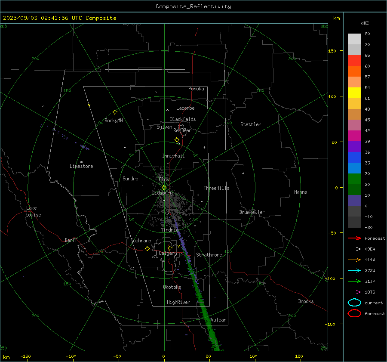Screen dimensions: 387x362
Task: Click the Lake Louise label
Action: pos(33,211)
